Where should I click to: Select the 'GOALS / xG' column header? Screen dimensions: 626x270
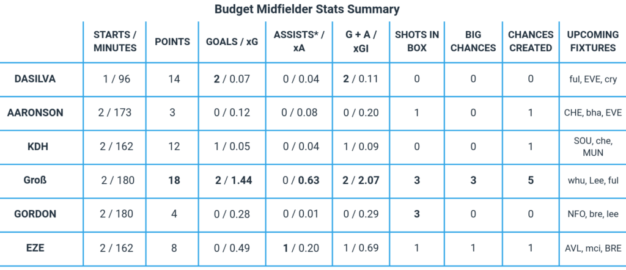(x=232, y=42)
